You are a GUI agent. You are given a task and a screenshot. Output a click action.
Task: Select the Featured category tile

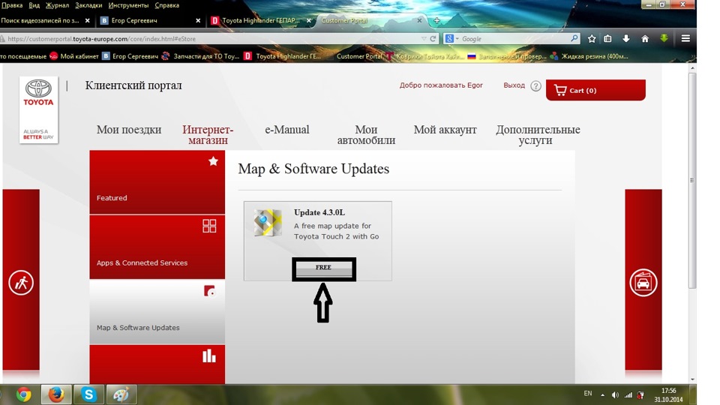tap(157, 182)
